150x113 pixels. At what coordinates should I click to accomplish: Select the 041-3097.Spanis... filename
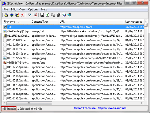coord(18,94)
